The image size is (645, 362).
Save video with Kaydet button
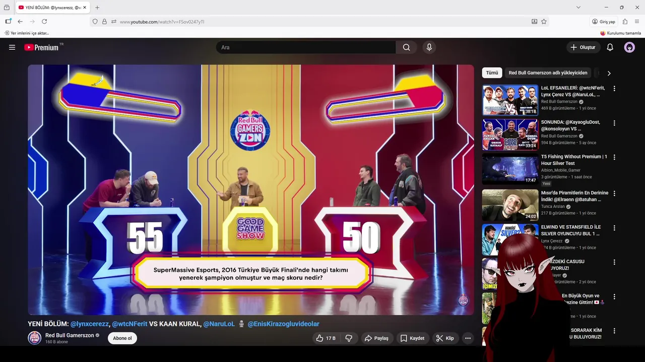pyautogui.click(x=412, y=338)
